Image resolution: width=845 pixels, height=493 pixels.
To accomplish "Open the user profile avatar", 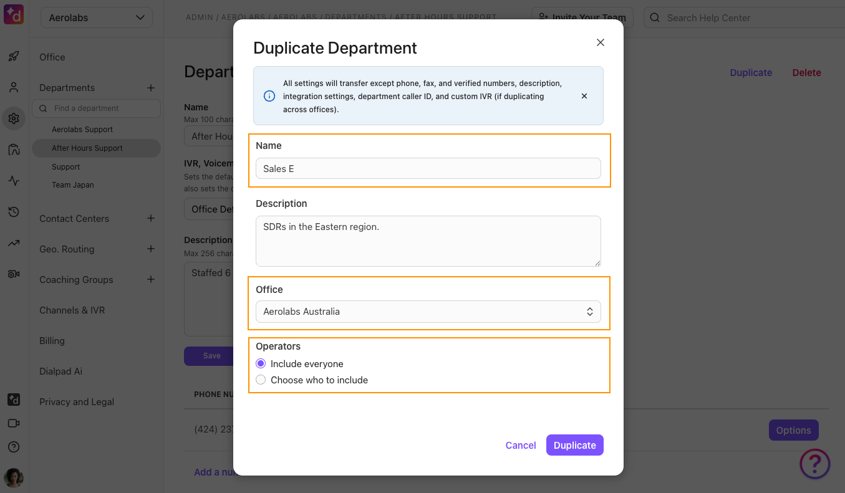I will [x=14, y=478].
